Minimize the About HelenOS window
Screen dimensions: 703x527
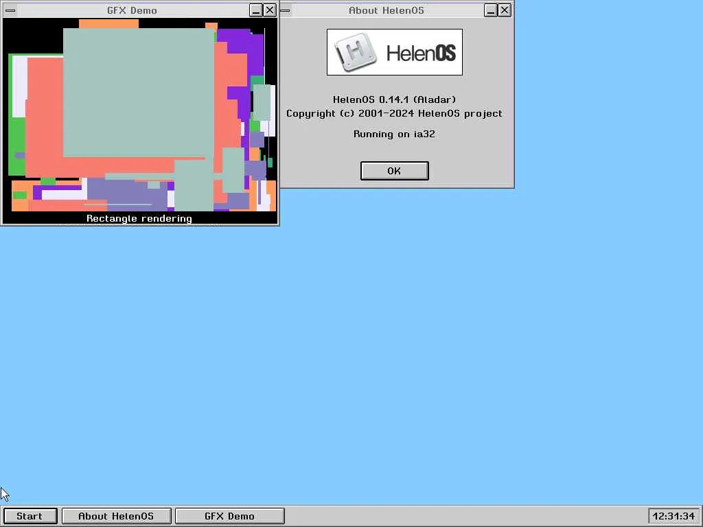click(491, 10)
